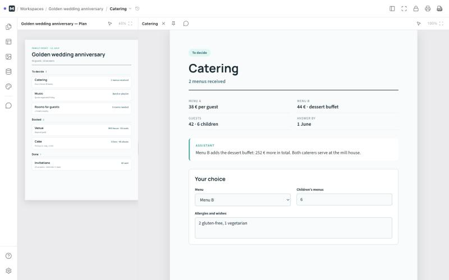Image resolution: width=449 pixels, height=280 pixels.
Task: Select the pointer tool in Catering pane
Action: pos(419,24)
